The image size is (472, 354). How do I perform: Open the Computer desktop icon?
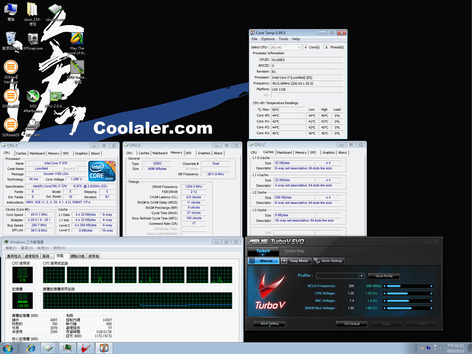[x=11, y=12]
